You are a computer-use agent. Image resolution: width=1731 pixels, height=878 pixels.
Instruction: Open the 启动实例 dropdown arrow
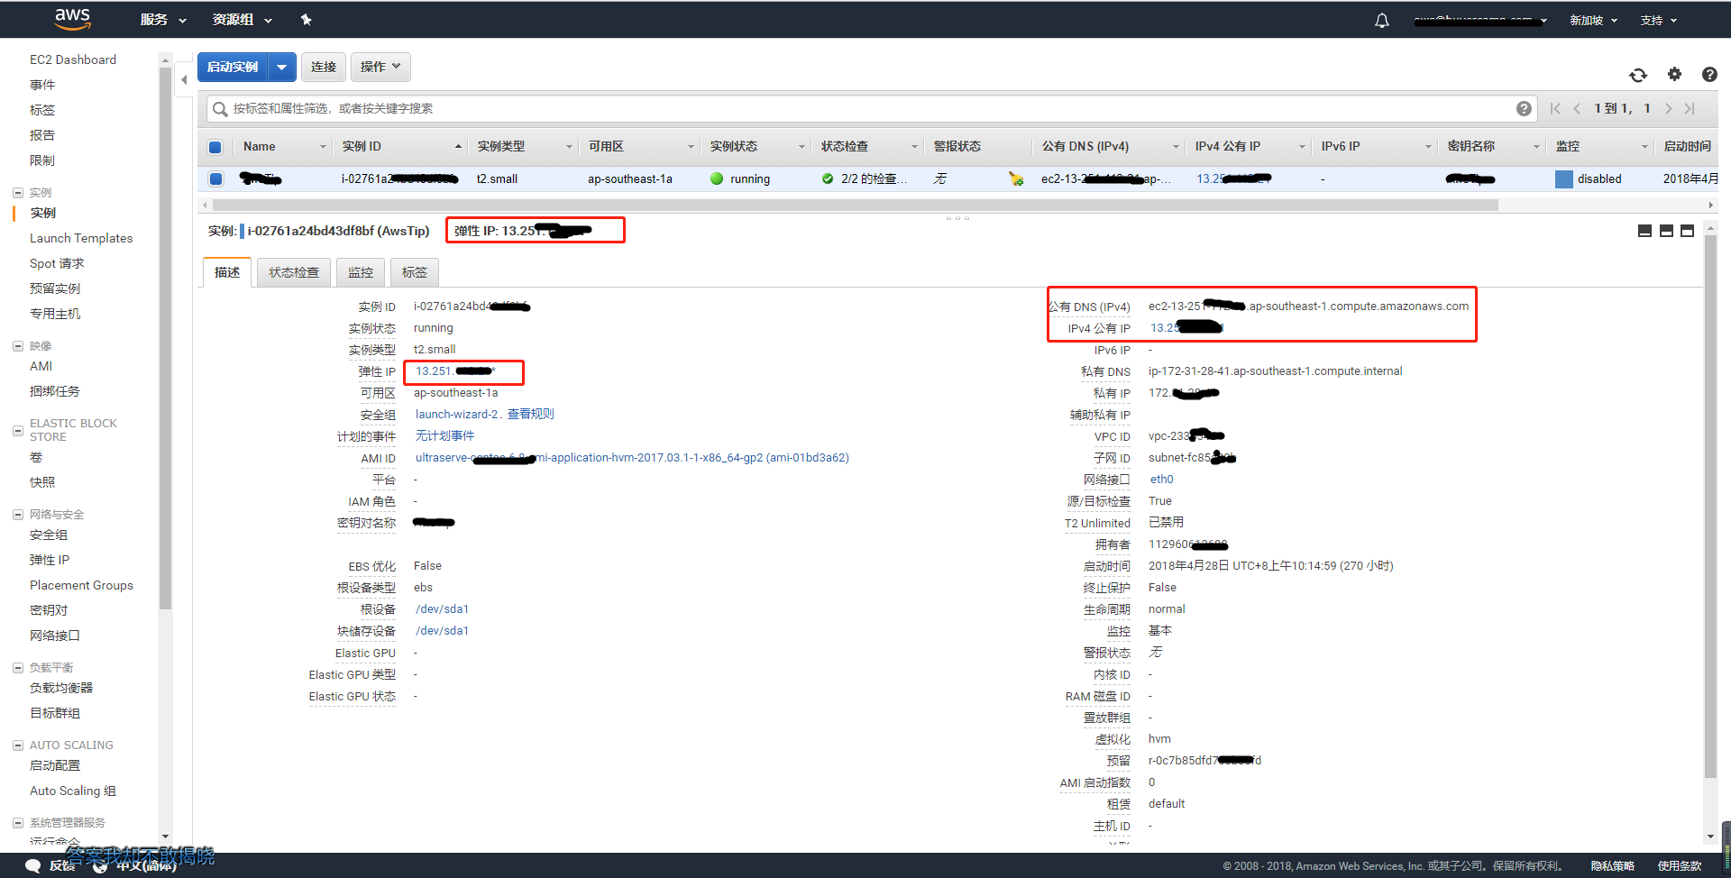tap(282, 67)
